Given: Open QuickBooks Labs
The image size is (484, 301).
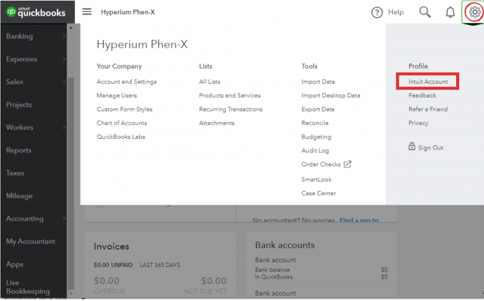Looking at the screenshot, I should pyautogui.click(x=120, y=137).
